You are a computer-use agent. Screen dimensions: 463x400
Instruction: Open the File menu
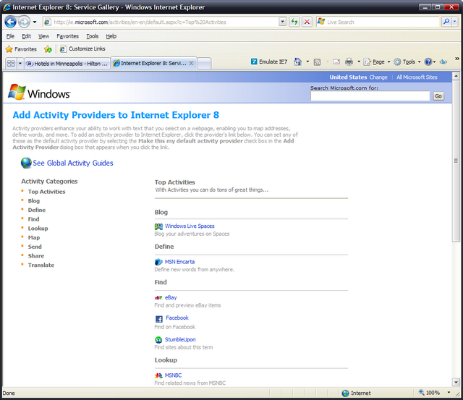coord(10,36)
